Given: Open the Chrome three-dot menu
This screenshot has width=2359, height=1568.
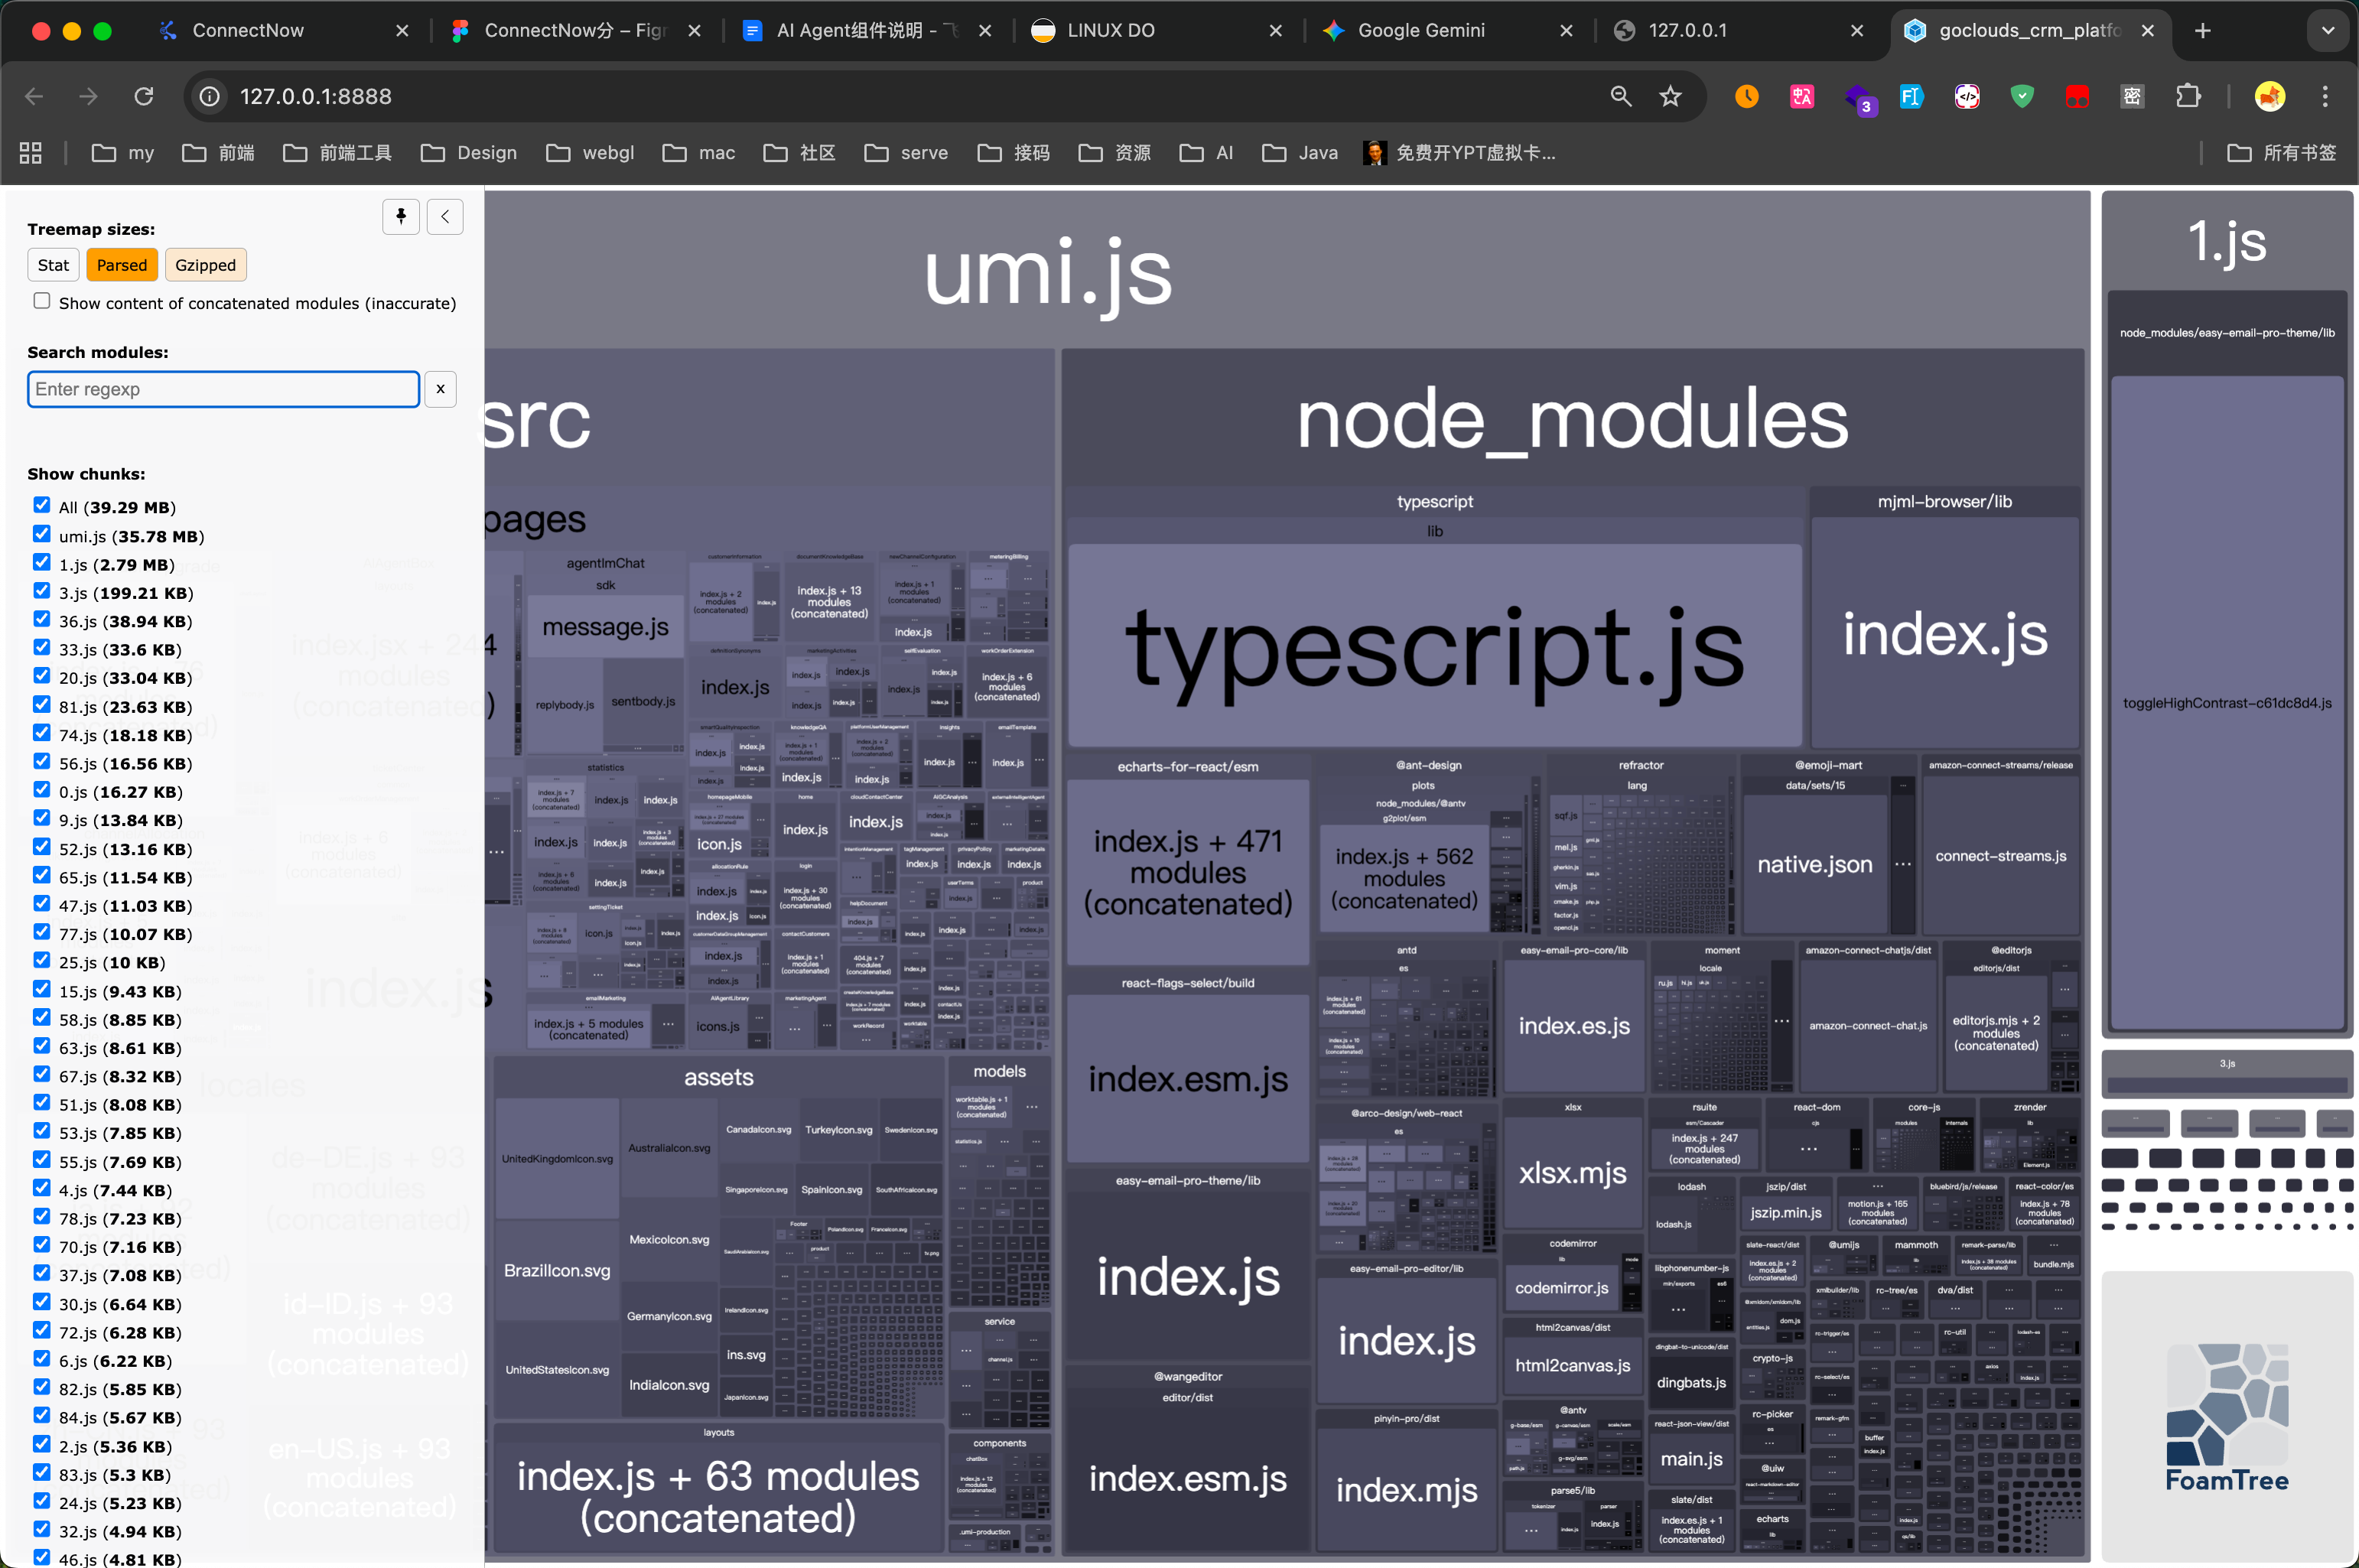Looking at the screenshot, I should coord(2325,96).
